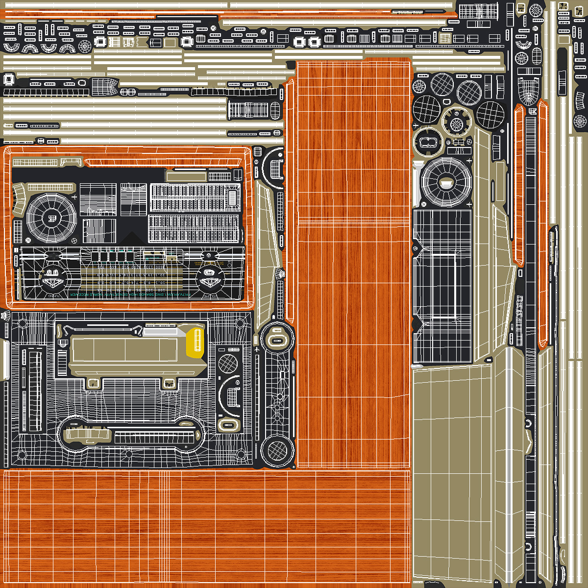588x588 pixels.
Task: Click the VOLUME knob on the radio dial texture
Action: click(x=210, y=279)
